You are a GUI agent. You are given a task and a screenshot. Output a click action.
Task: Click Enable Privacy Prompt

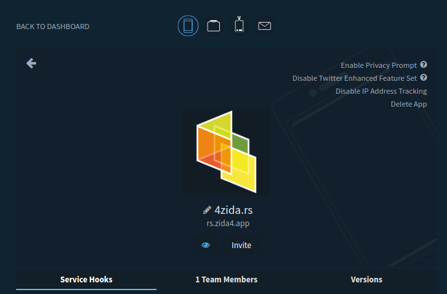click(x=378, y=65)
